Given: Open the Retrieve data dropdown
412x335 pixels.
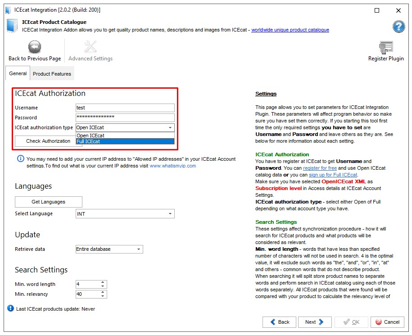Looking at the screenshot, I should click(x=109, y=249).
